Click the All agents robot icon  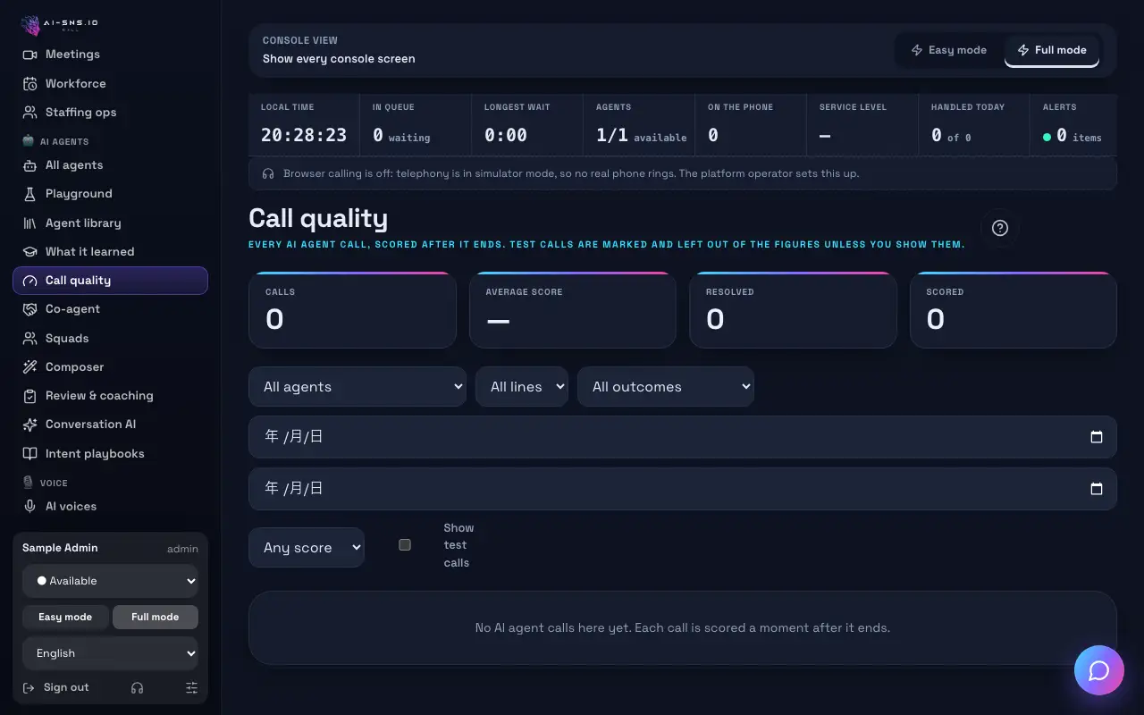coord(29,165)
